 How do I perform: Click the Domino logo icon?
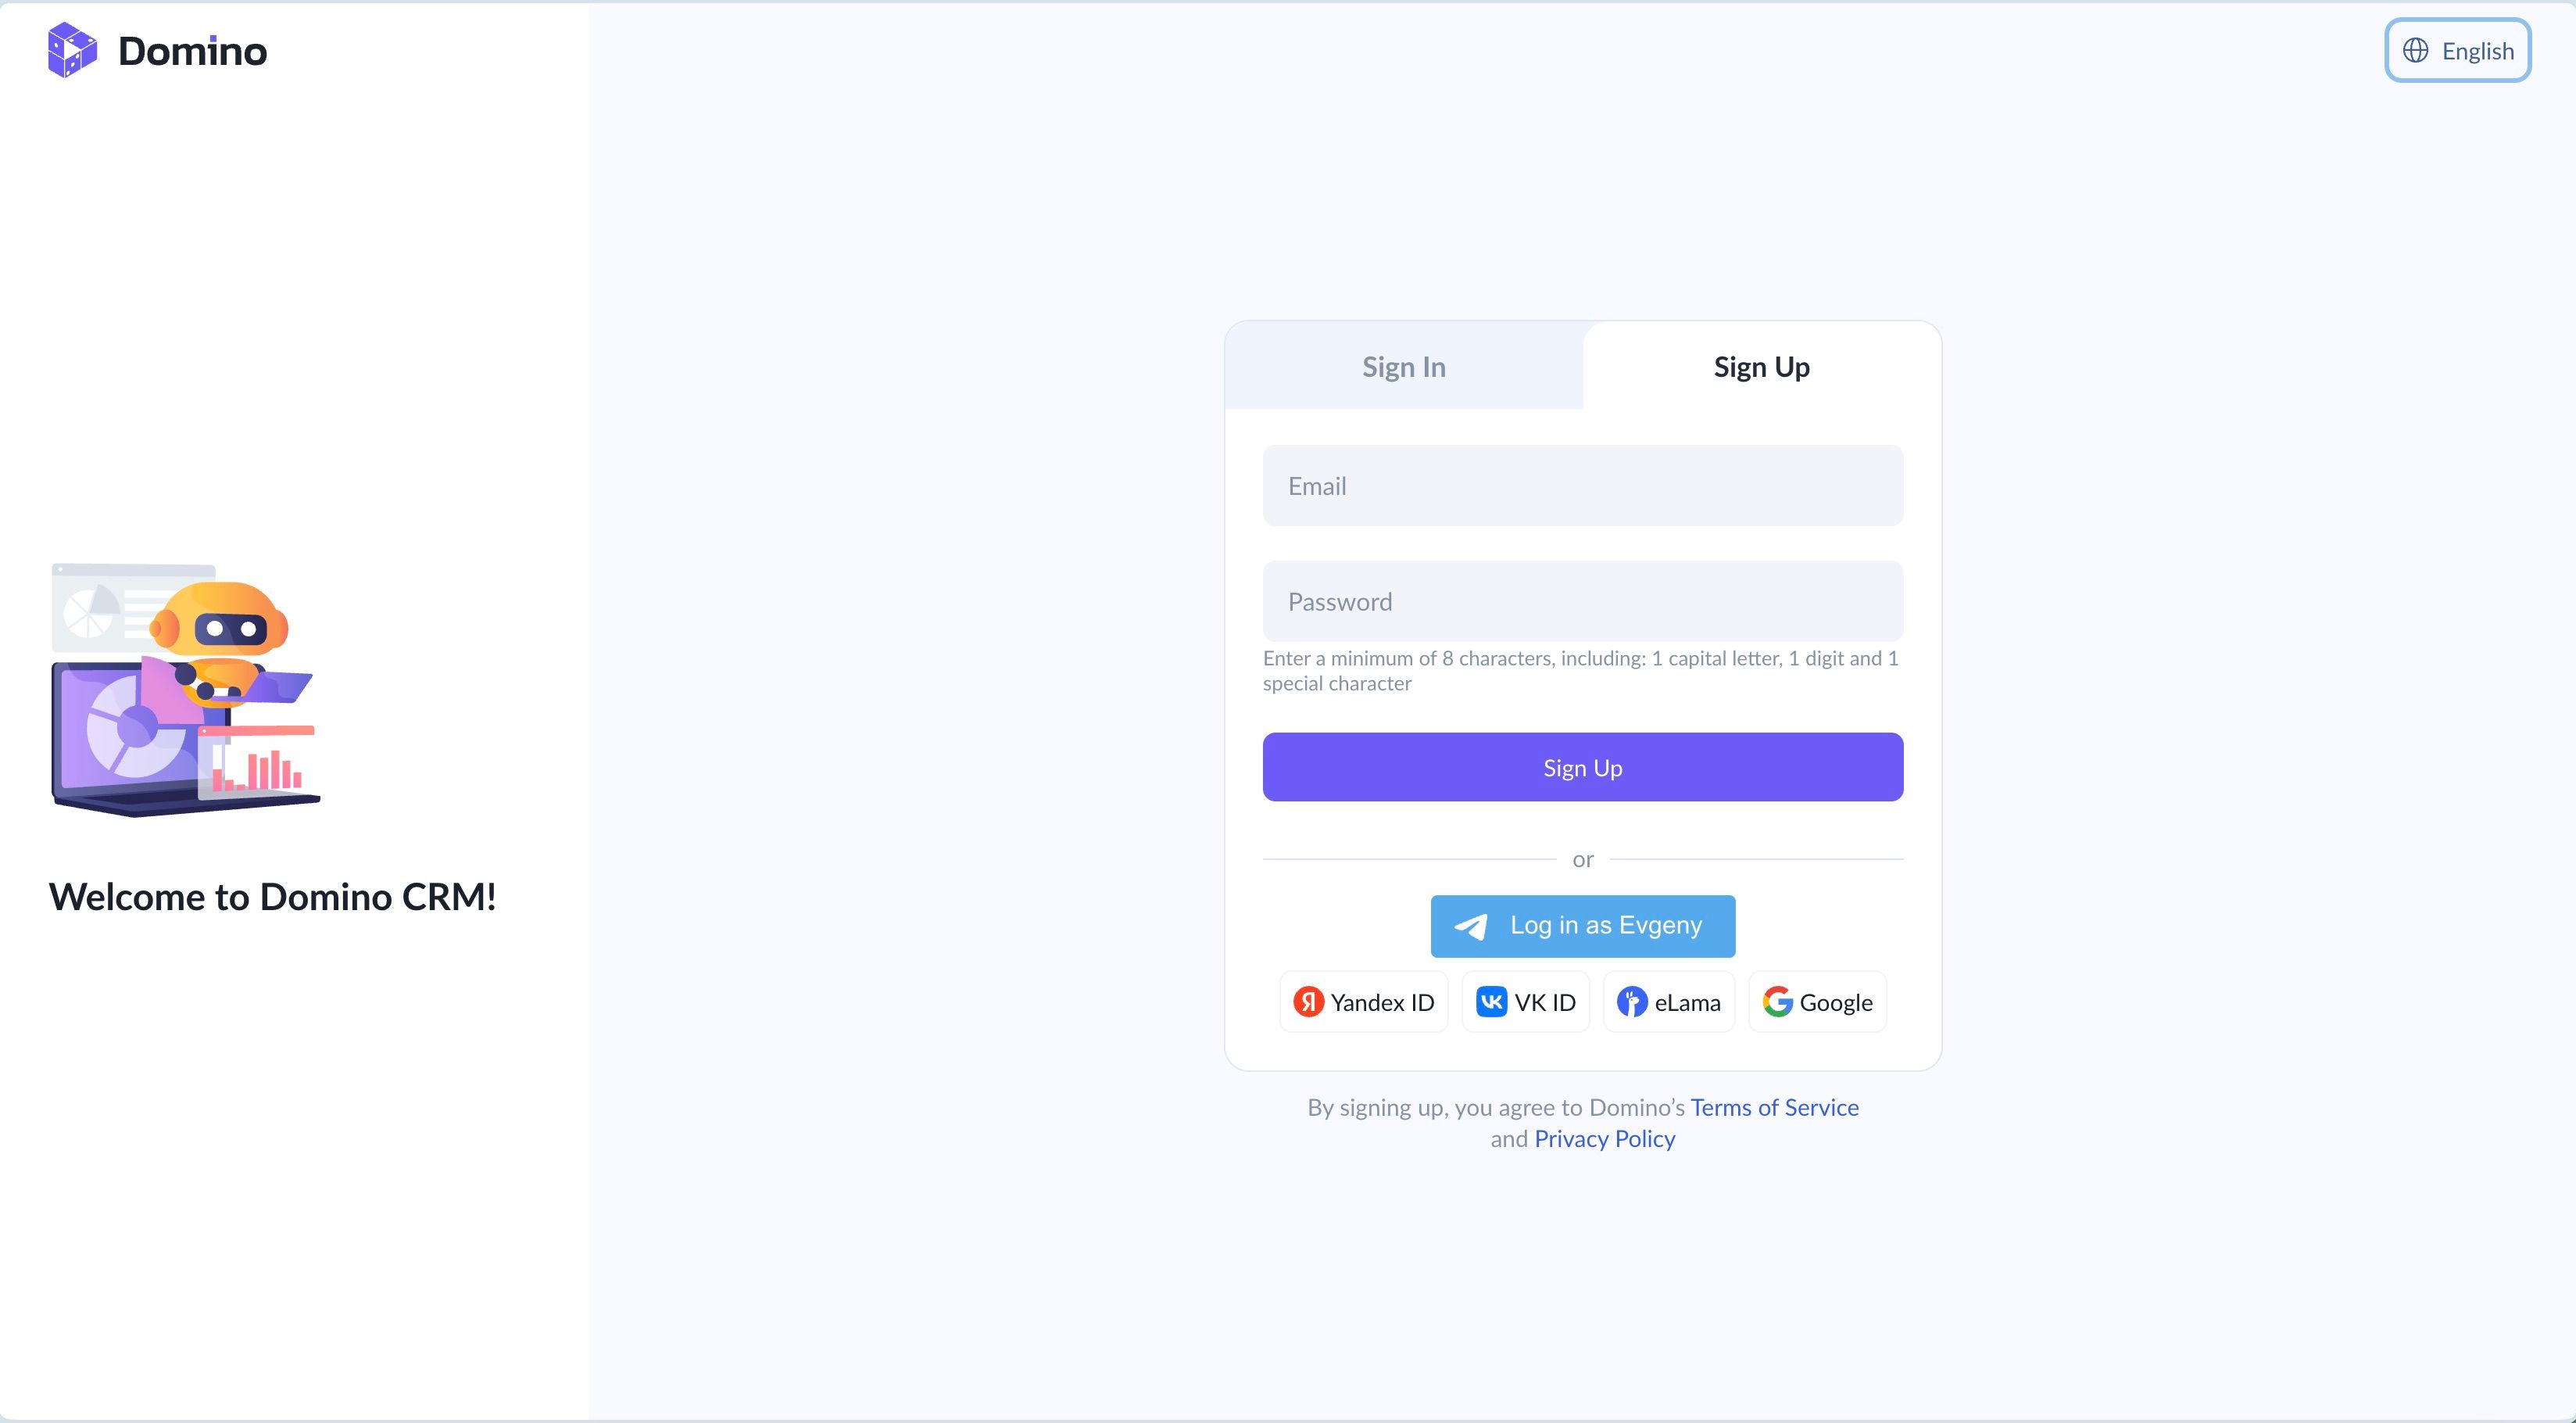point(71,50)
